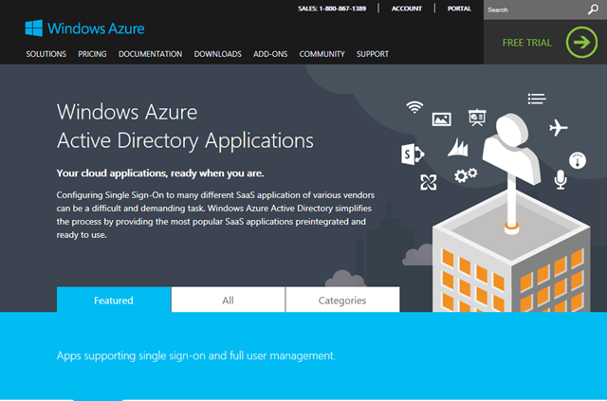Open the Pricing page
The image size is (607, 401).
(x=92, y=54)
